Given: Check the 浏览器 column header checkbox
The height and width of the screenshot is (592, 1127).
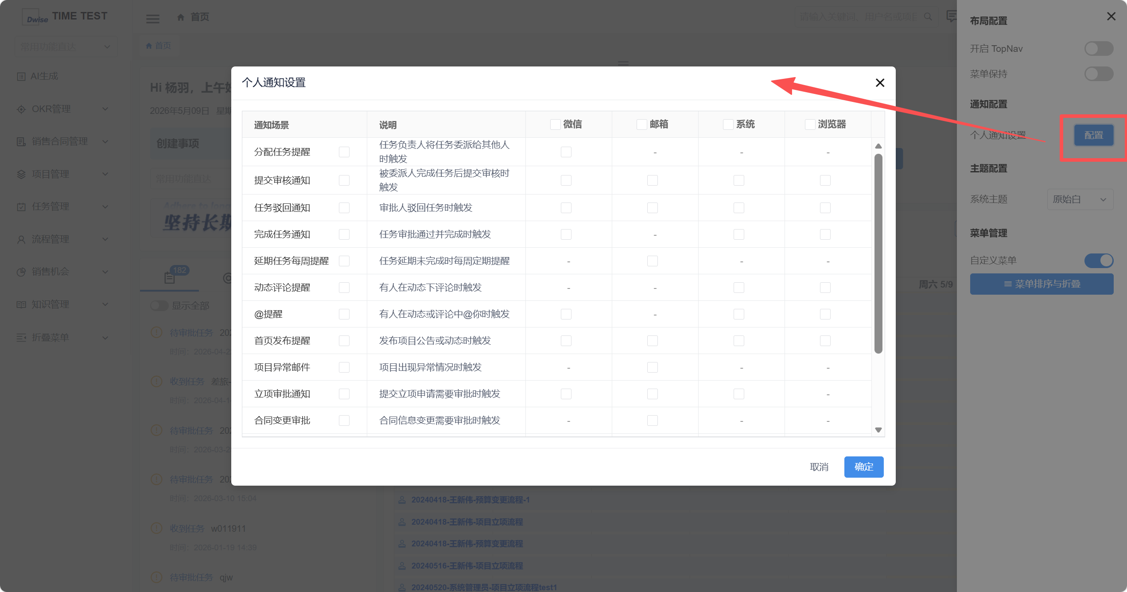Looking at the screenshot, I should point(810,125).
